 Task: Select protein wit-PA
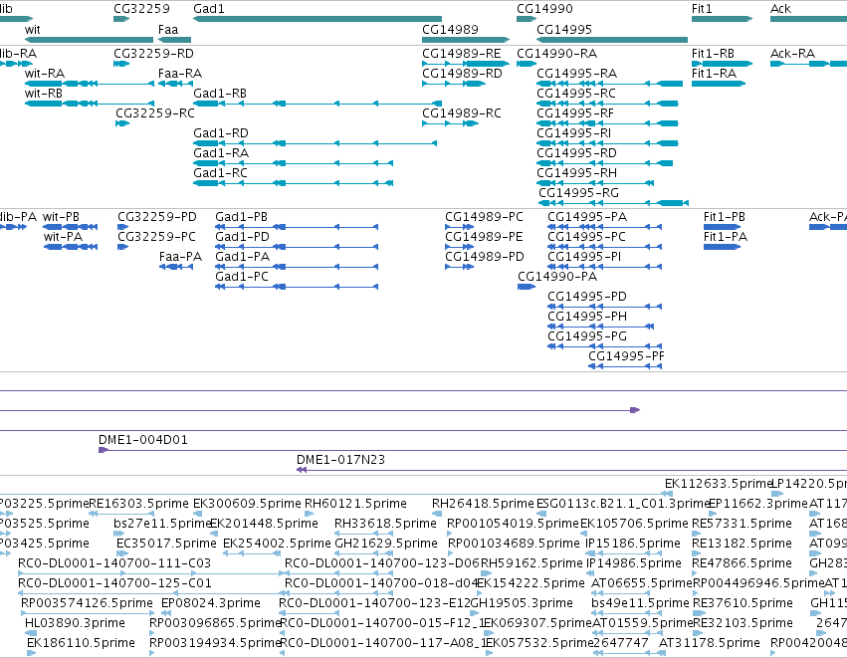click(71, 247)
